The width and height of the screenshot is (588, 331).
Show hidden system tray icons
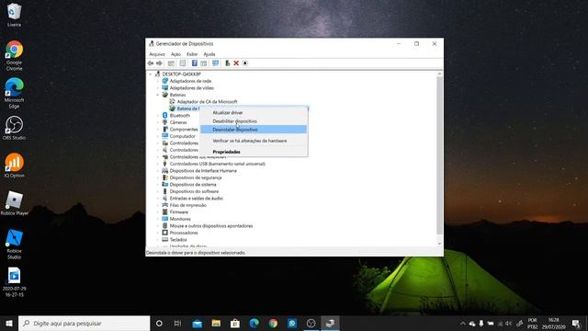click(x=463, y=323)
